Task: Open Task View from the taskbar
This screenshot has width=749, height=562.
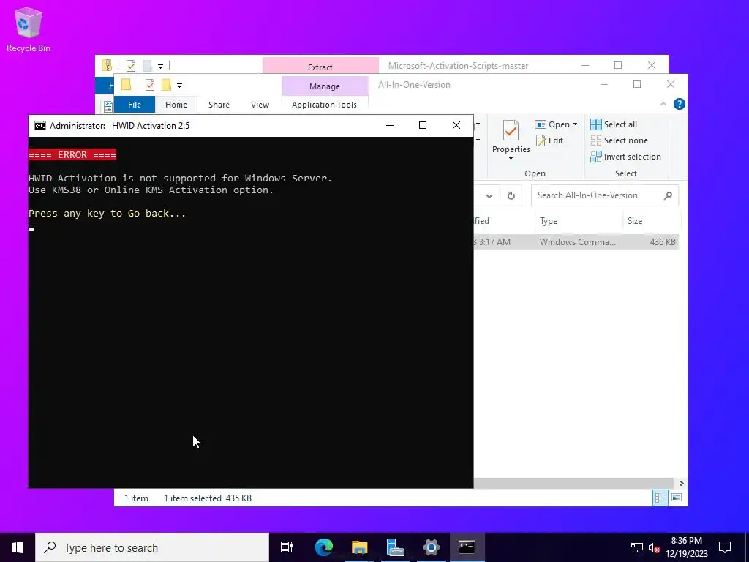Action: click(x=287, y=547)
